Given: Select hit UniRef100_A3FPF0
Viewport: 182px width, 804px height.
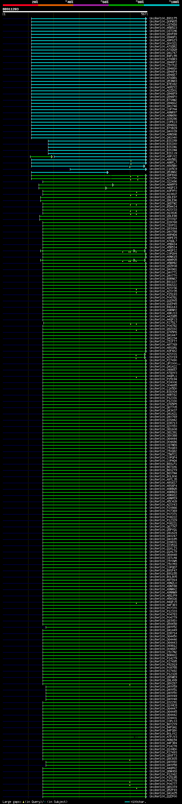Looking at the screenshot, I should (163, 191).
